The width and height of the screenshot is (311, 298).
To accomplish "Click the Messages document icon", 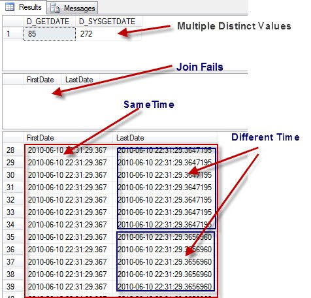I will [55, 8].
